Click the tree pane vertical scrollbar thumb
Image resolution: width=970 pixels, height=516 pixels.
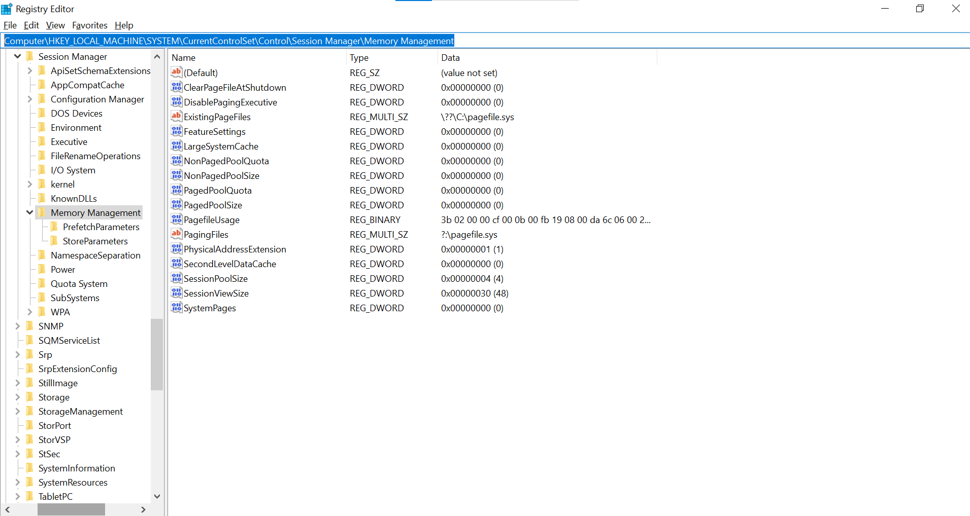pos(157,354)
